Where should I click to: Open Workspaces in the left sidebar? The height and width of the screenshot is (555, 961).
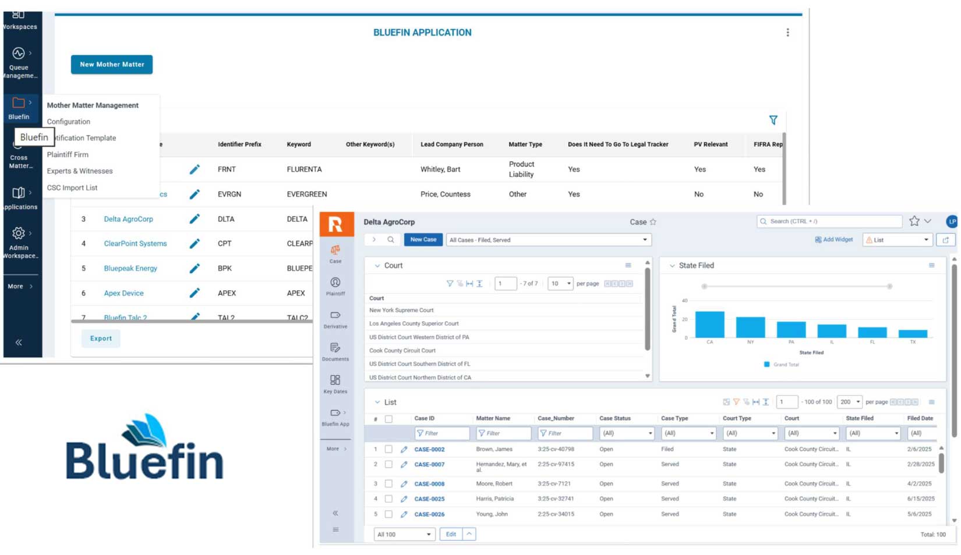coord(19,20)
